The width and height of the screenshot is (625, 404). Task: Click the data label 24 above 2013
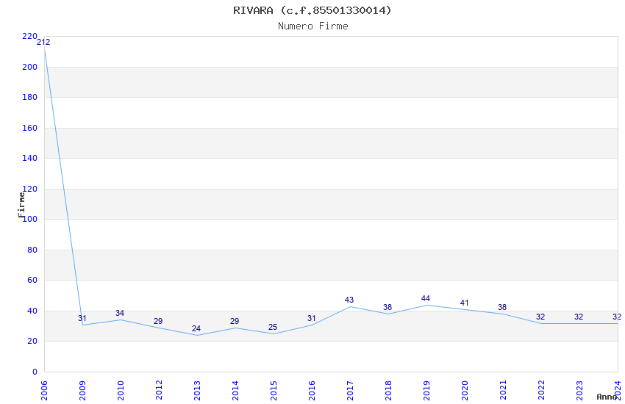[x=196, y=329]
